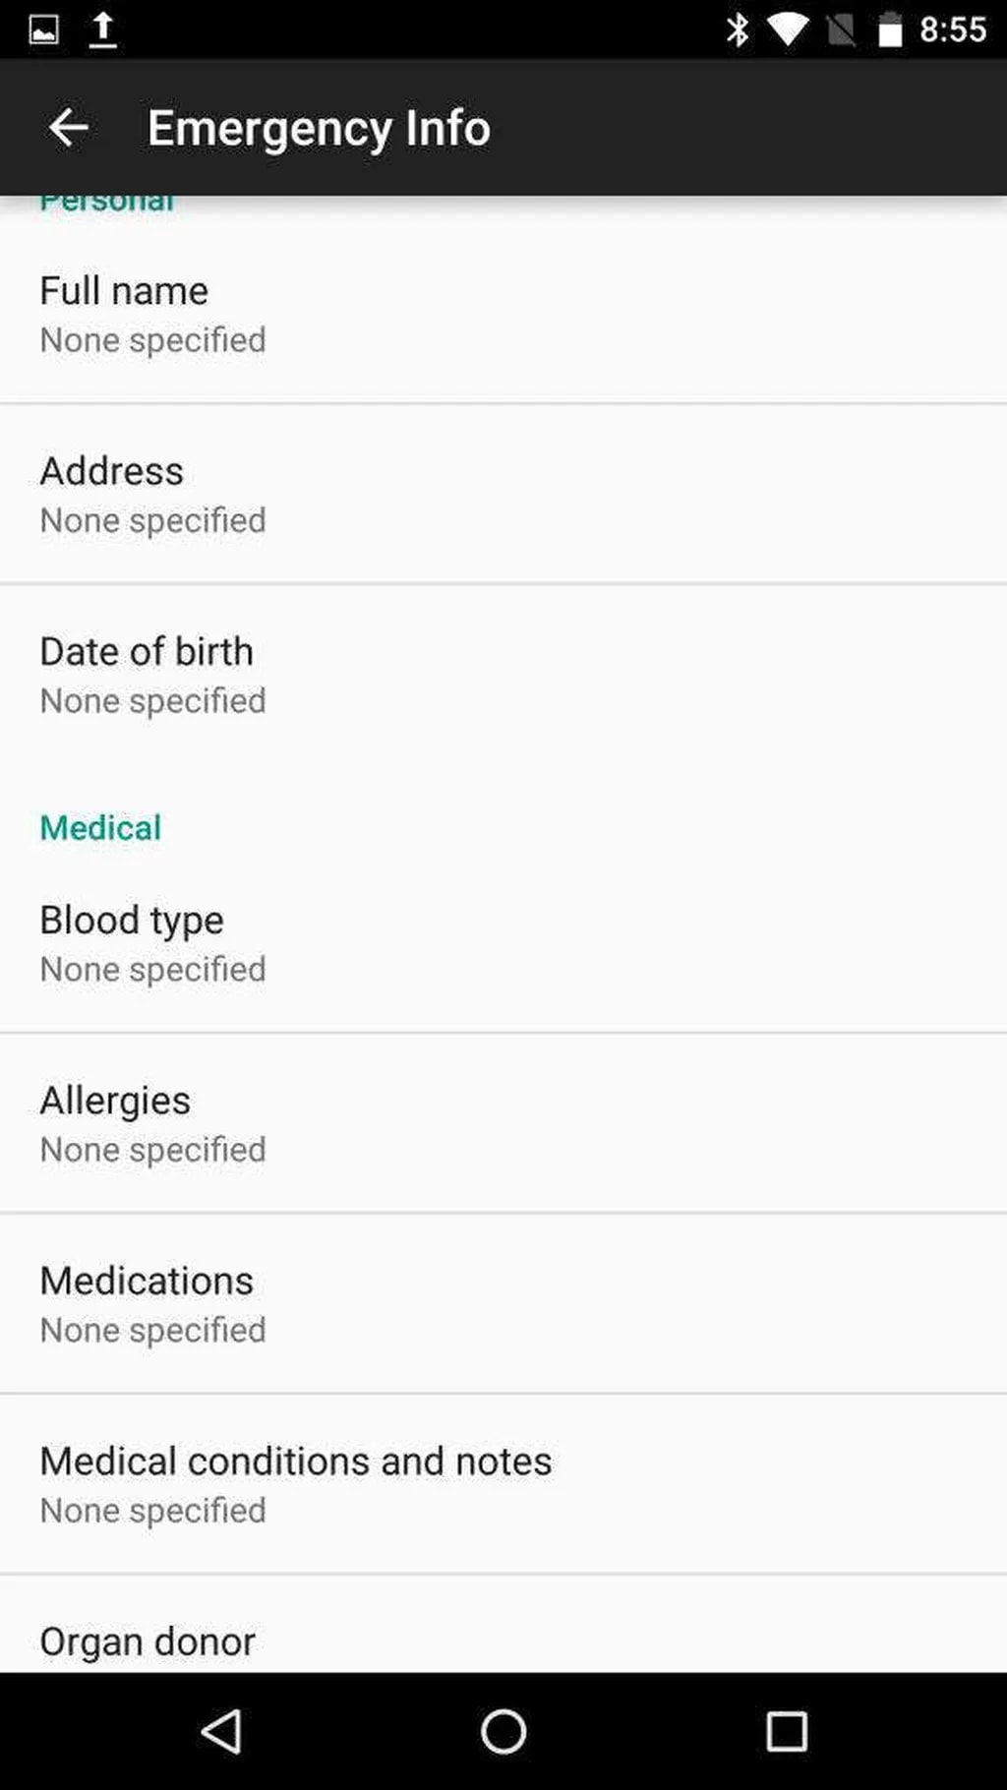Screen dimensions: 1007x1790
Task: Tap the image notification icon
Action: (44, 30)
